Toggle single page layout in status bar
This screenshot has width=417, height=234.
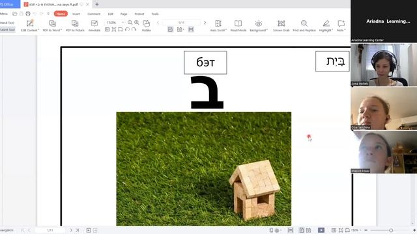(x=302, y=230)
